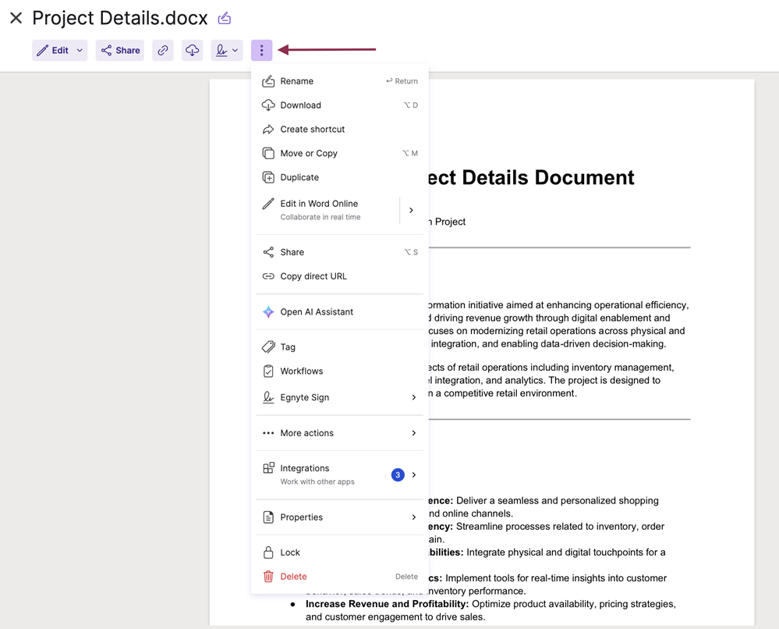
Task: Expand the Properties chevron
Action: click(414, 517)
